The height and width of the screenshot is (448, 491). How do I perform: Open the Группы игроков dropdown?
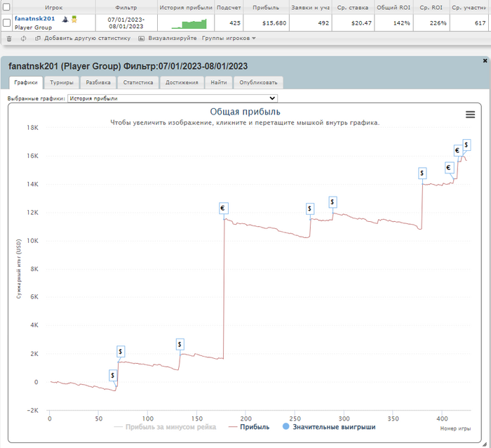point(229,38)
